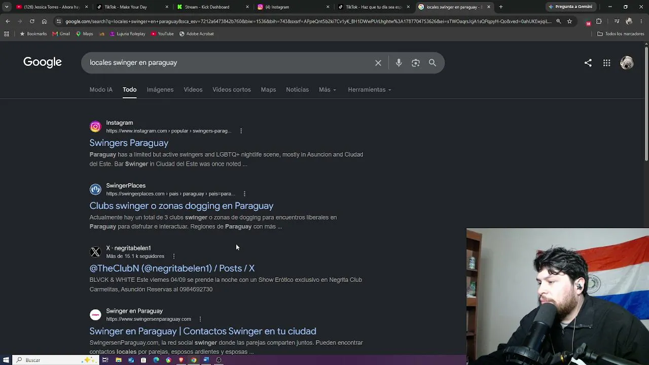Switch to the Maps results tab
Screen dimensions: 649x365
268,90
